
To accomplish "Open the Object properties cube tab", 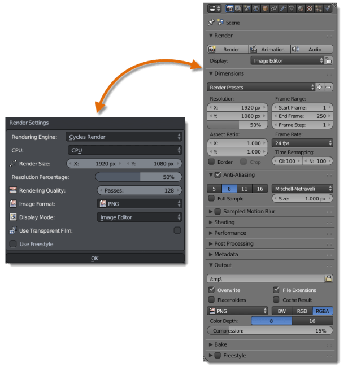I will [x=265, y=8].
